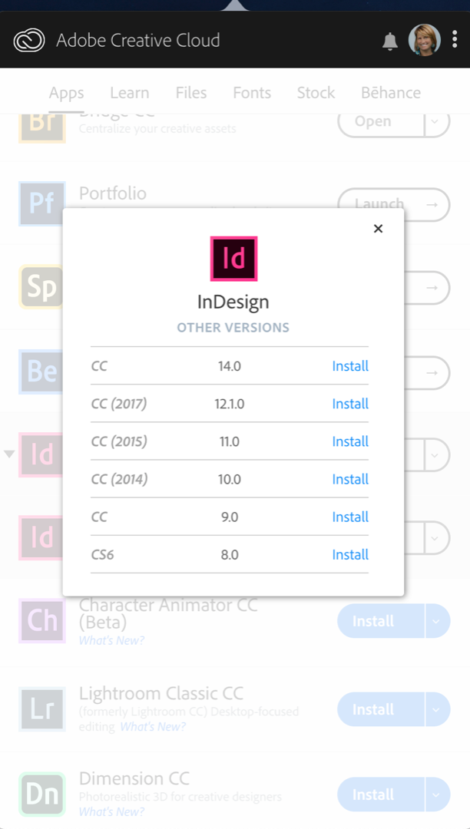Open the three-dot options menu
Image resolution: width=470 pixels, height=829 pixels.
pos(455,39)
